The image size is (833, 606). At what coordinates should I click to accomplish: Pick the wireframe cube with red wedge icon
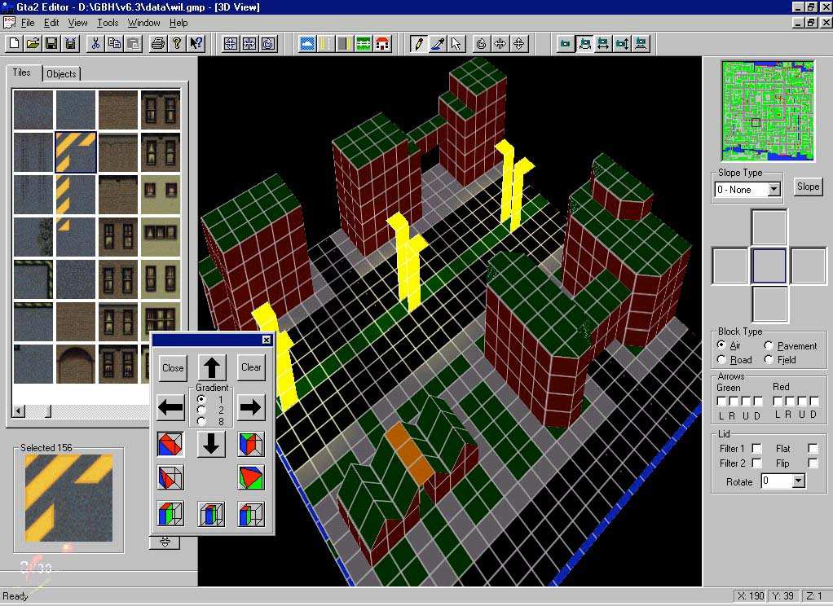tap(170, 477)
